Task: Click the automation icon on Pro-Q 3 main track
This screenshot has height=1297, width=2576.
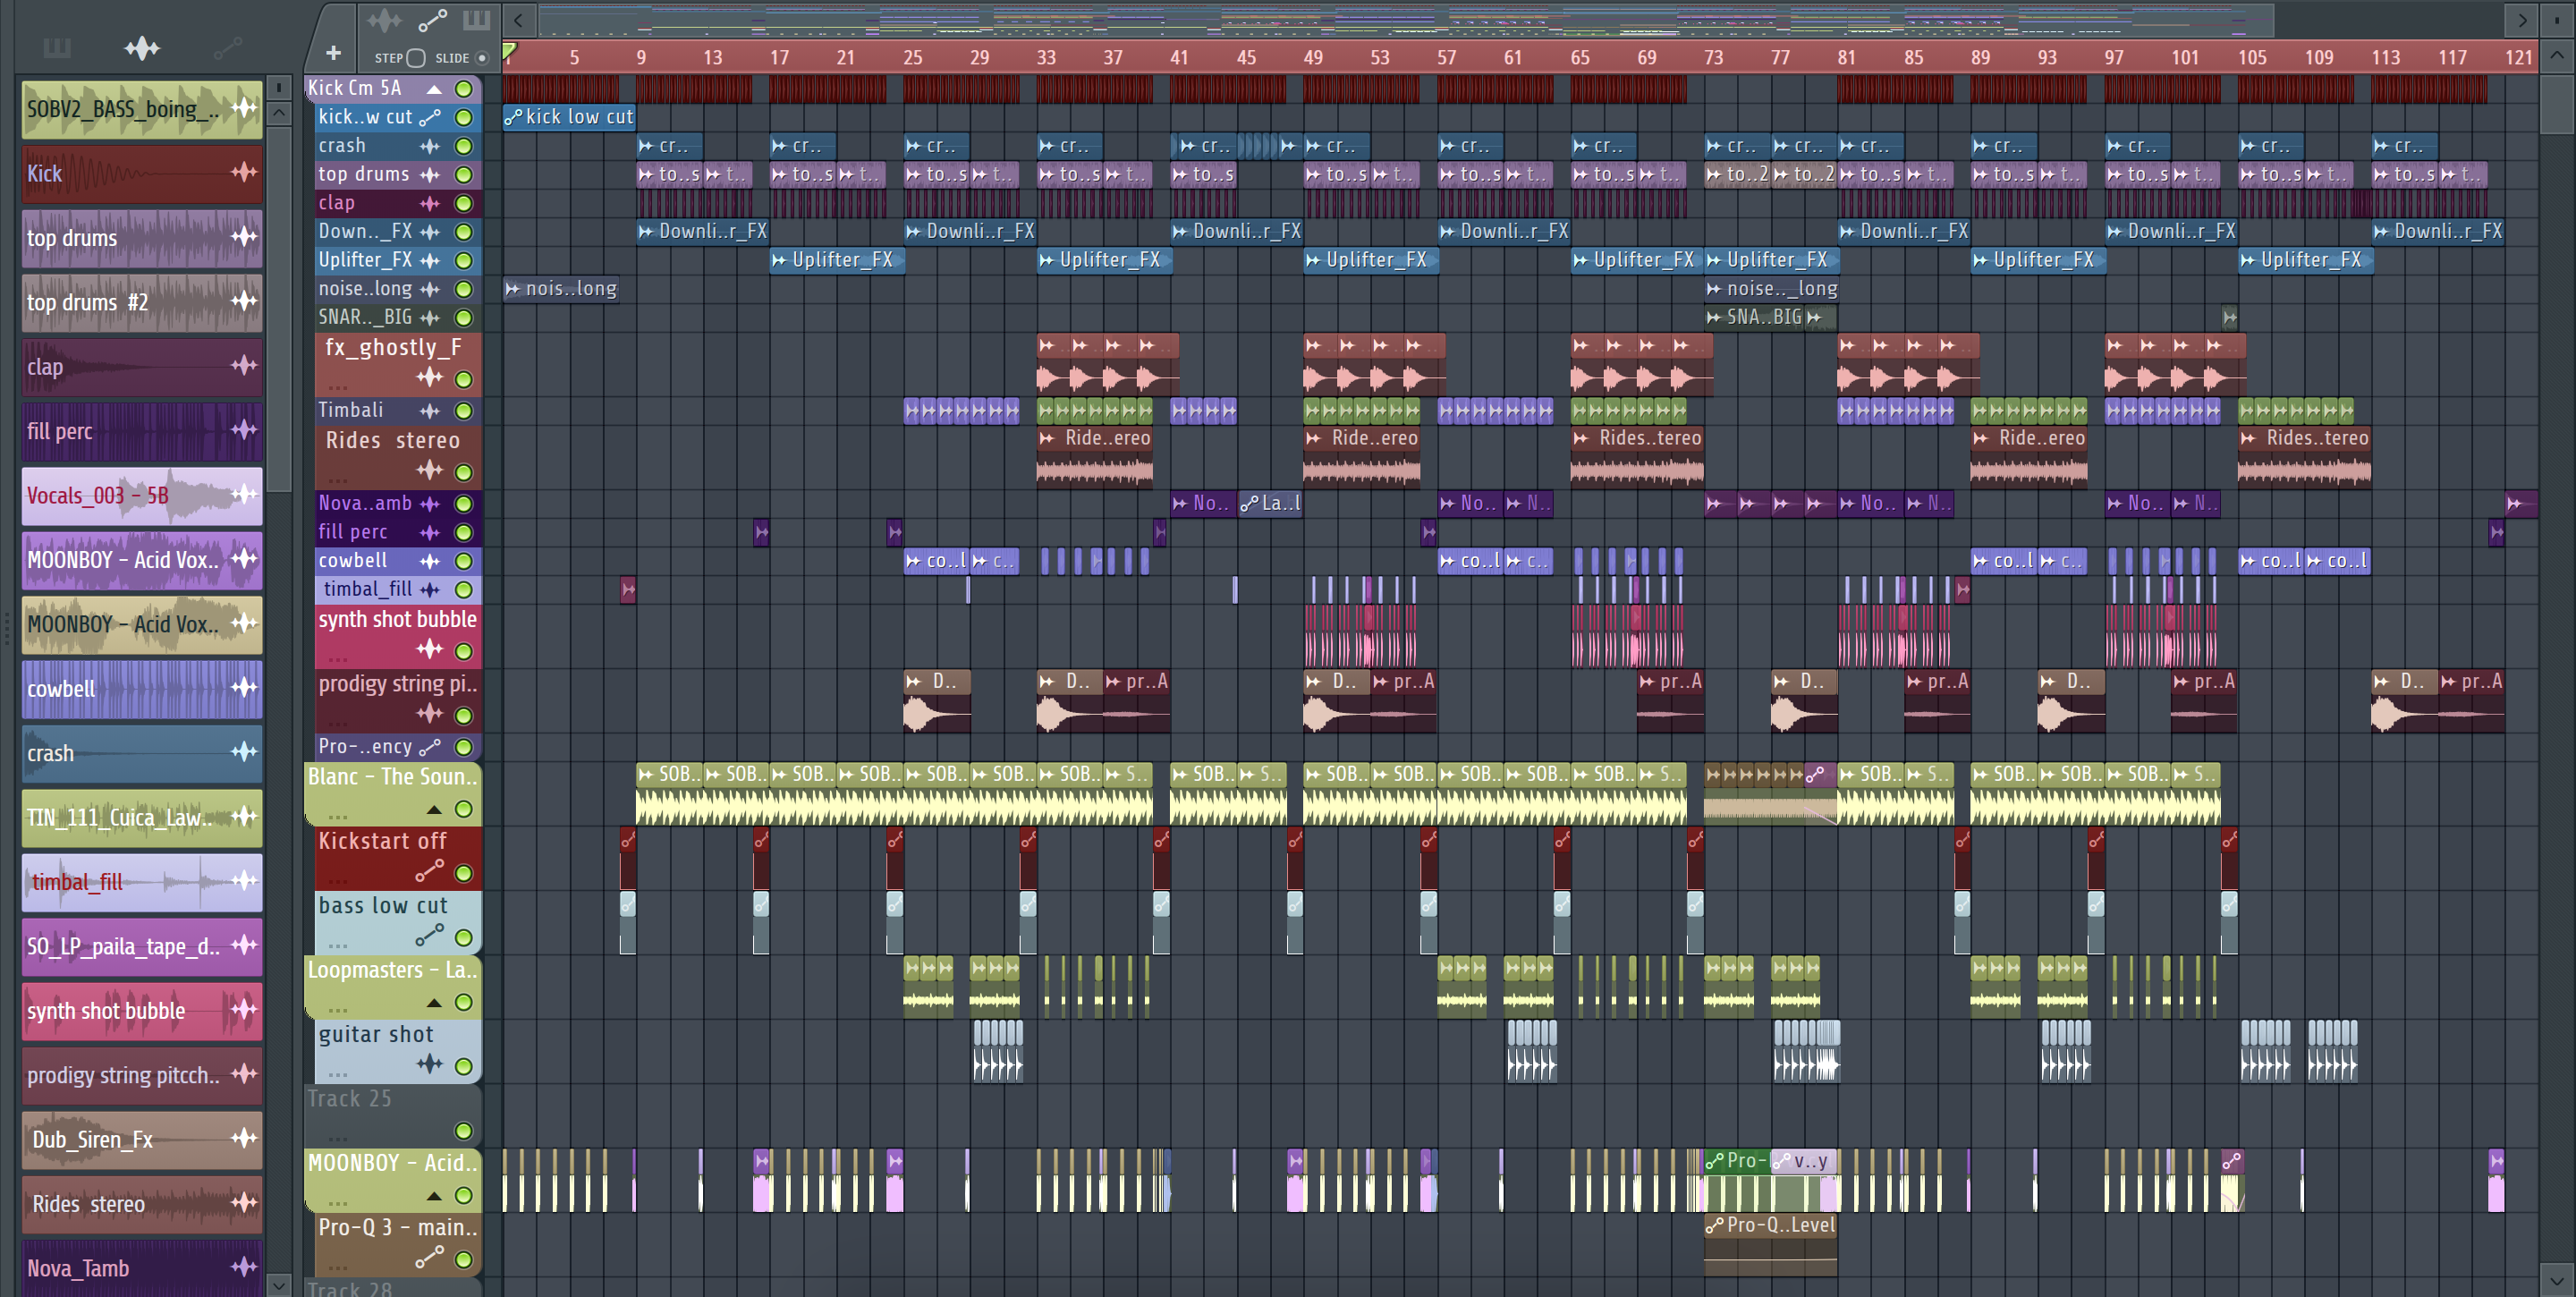Action: (430, 1257)
